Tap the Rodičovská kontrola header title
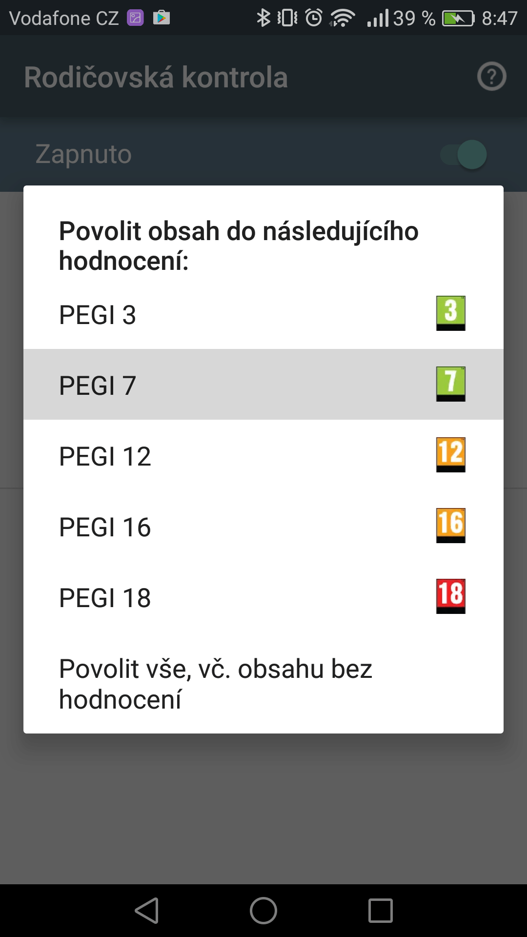 (x=156, y=77)
